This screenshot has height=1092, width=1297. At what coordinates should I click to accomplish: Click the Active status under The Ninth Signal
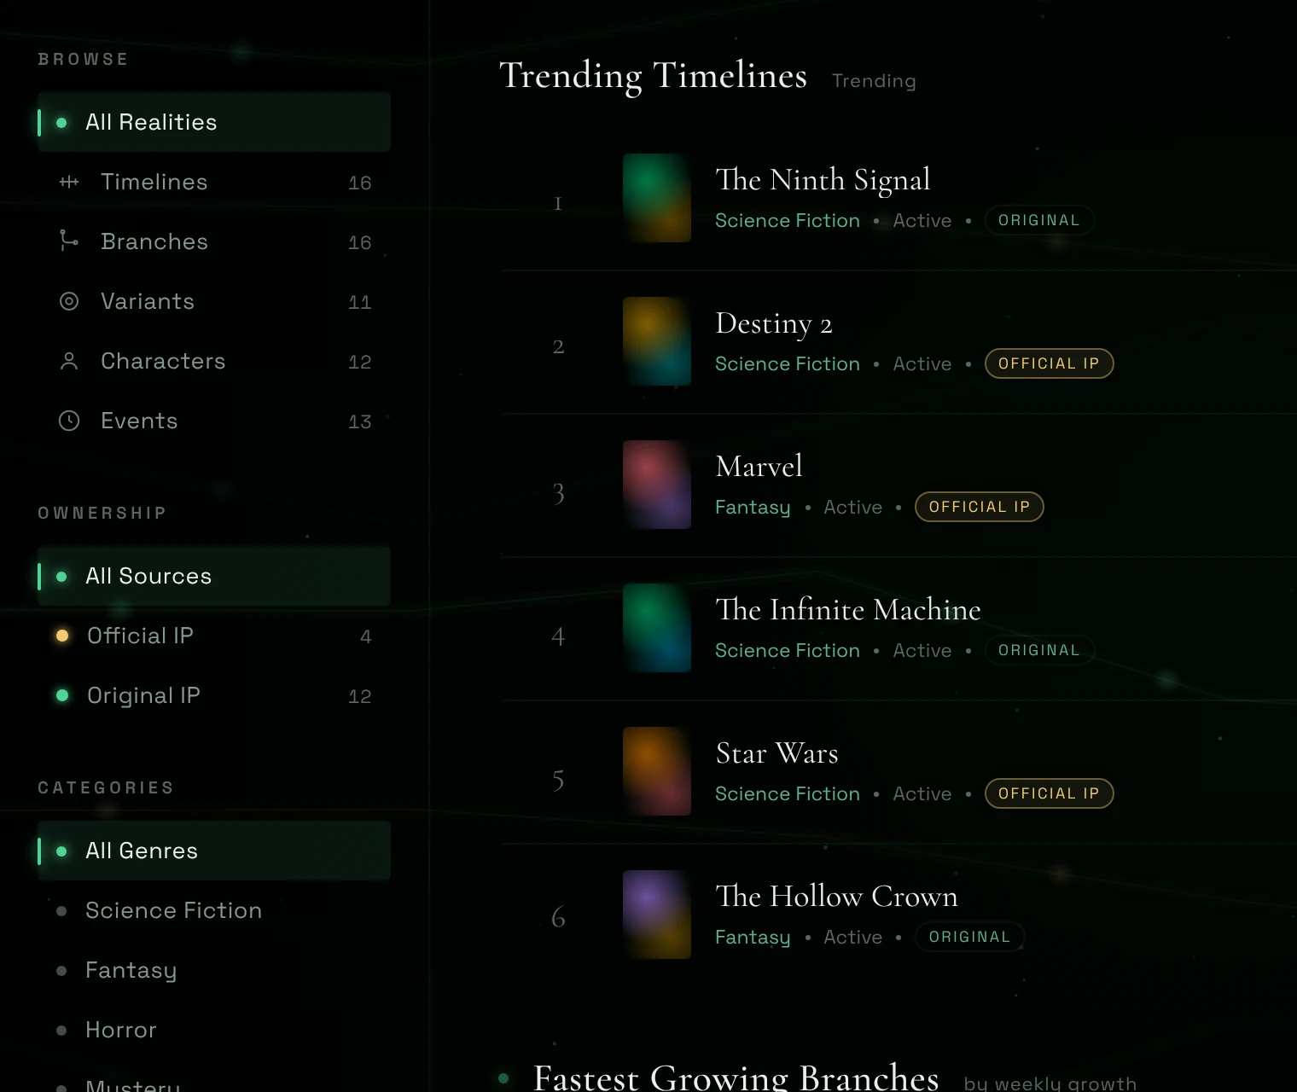[x=922, y=220]
